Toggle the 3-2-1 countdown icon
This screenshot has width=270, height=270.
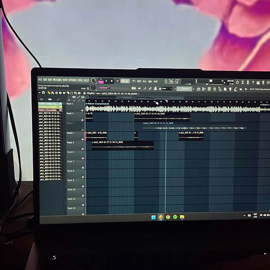click(x=145, y=81)
